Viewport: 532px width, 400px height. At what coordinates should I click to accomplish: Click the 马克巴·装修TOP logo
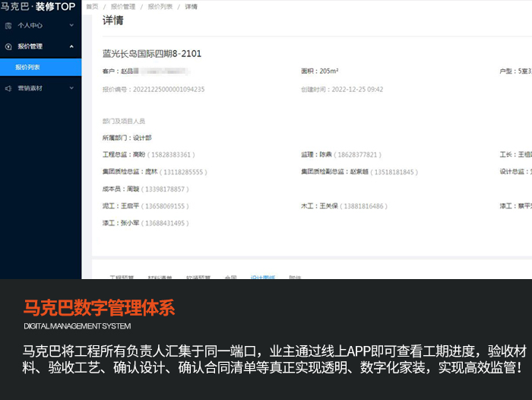pos(38,7)
